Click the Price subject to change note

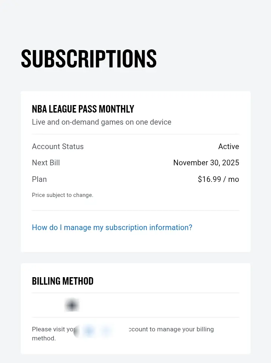62,195
